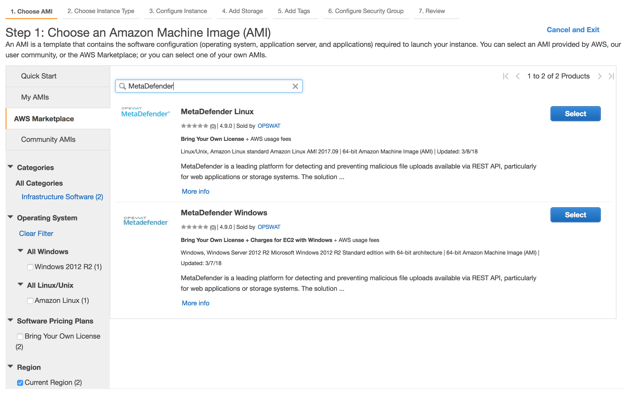626x407 pixels.
Task: Open OPSWAT seller link for MetaDefender Linux
Action: [269, 126]
